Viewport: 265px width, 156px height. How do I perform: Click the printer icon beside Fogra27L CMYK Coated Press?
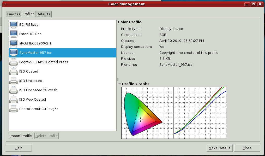tap(14, 62)
